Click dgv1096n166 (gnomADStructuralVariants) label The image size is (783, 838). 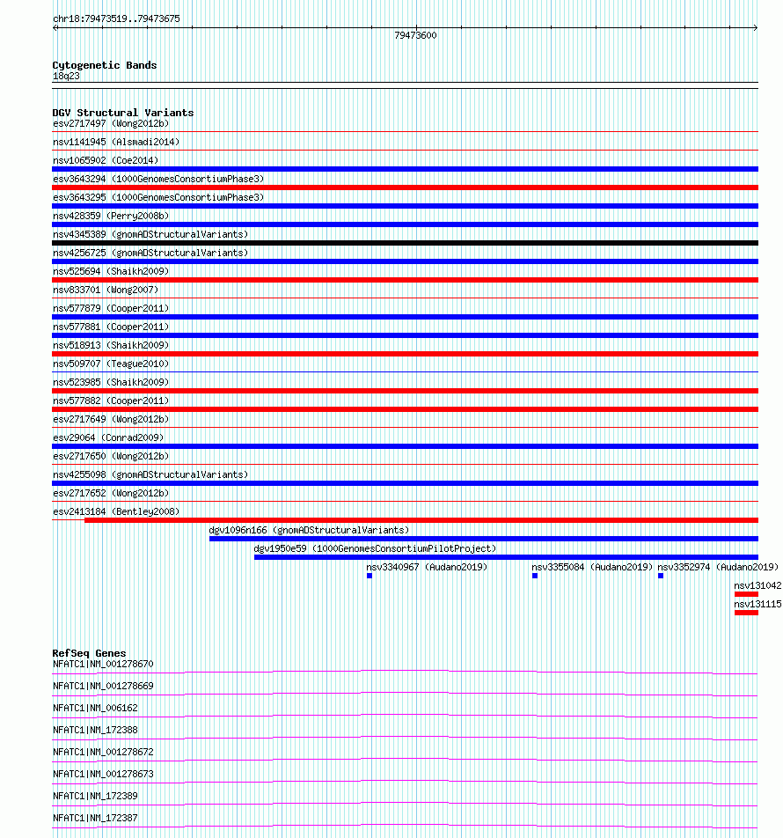[309, 530]
